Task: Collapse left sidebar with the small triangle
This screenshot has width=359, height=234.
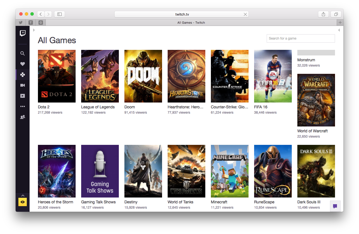Action: tap(34, 30)
